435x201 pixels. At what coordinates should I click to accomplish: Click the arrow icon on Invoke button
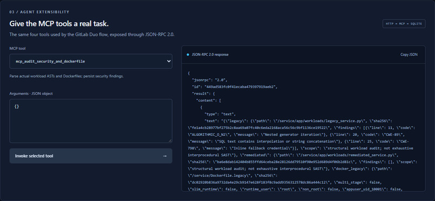(165, 156)
